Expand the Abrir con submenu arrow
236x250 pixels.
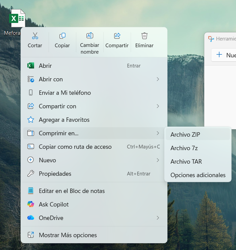[158, 79]
